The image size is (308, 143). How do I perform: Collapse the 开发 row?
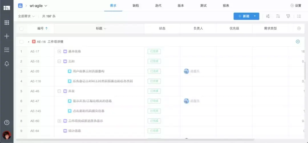(x=59, y=91)
